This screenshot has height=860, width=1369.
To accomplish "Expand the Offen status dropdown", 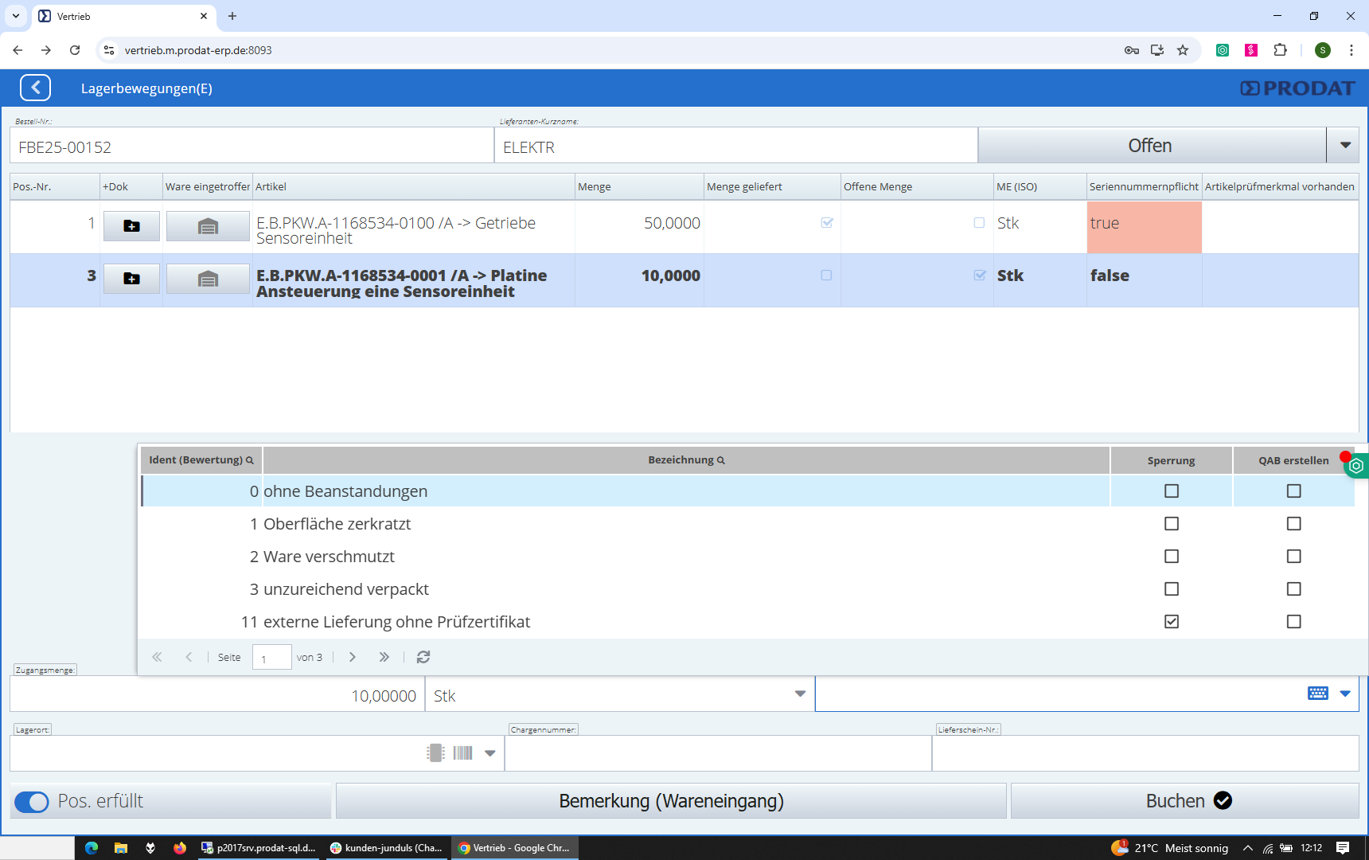I will coord(1344,146).
